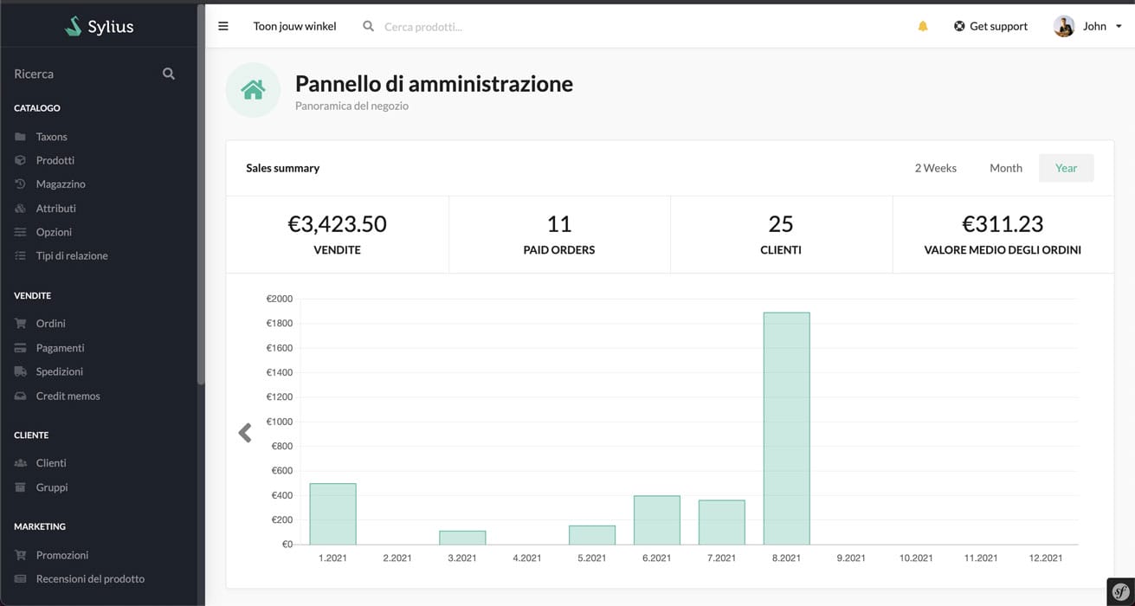Click the sidebar search magnifier icon
The width and height of the screenshot is (1135, 606).
169,74
